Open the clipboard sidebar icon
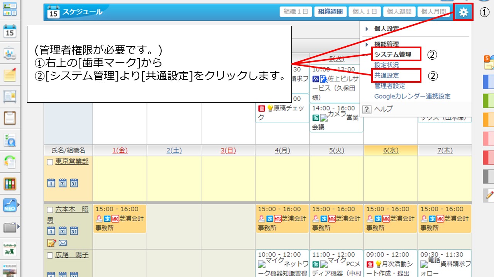494x277 pixels. (10, 118)
